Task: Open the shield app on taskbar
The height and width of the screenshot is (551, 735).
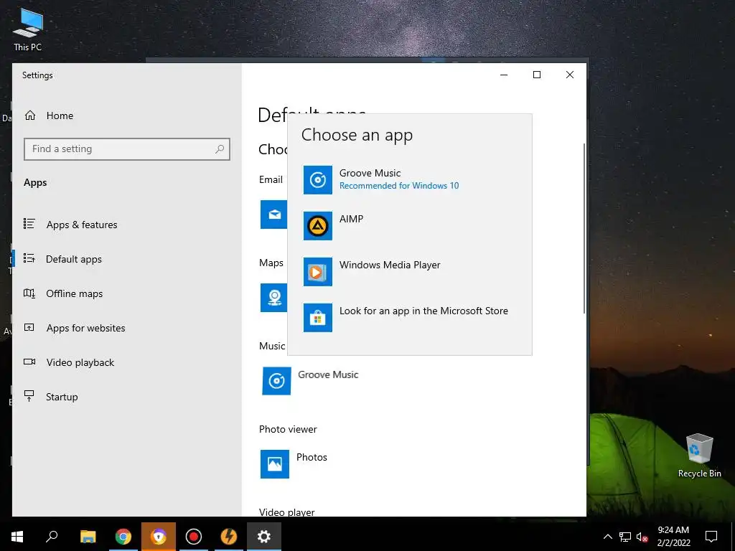Action: (x=159, y=537)
